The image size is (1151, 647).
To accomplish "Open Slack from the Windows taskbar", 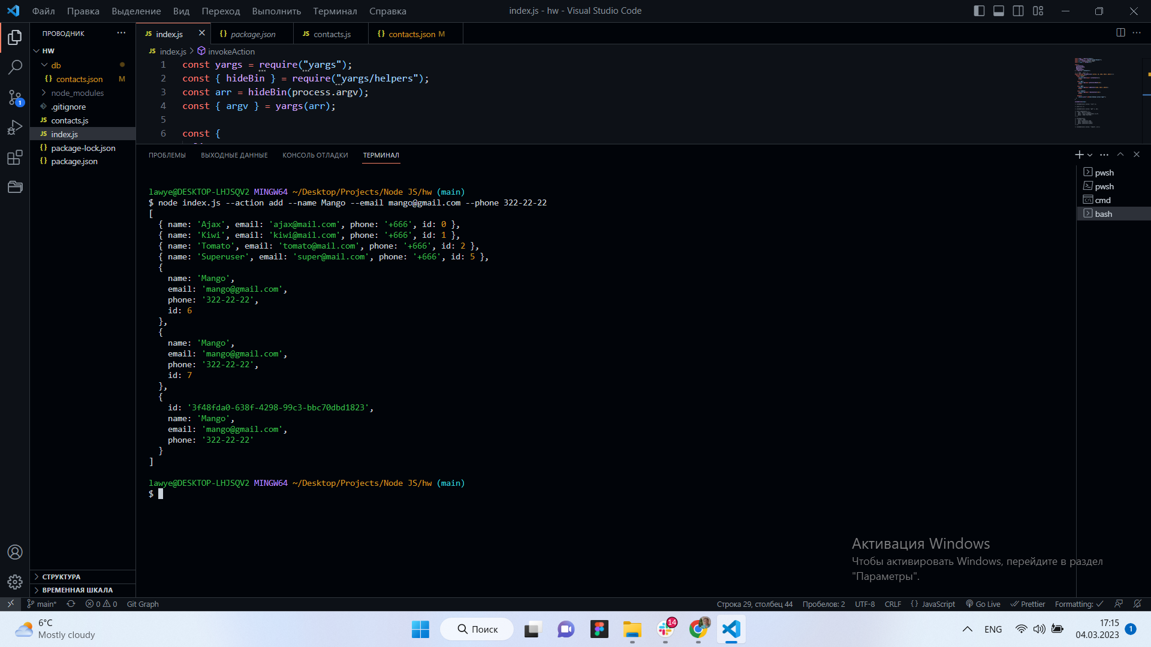I will click(665, 629).
